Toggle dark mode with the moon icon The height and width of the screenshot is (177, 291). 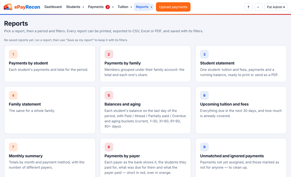tap(258, 7)
